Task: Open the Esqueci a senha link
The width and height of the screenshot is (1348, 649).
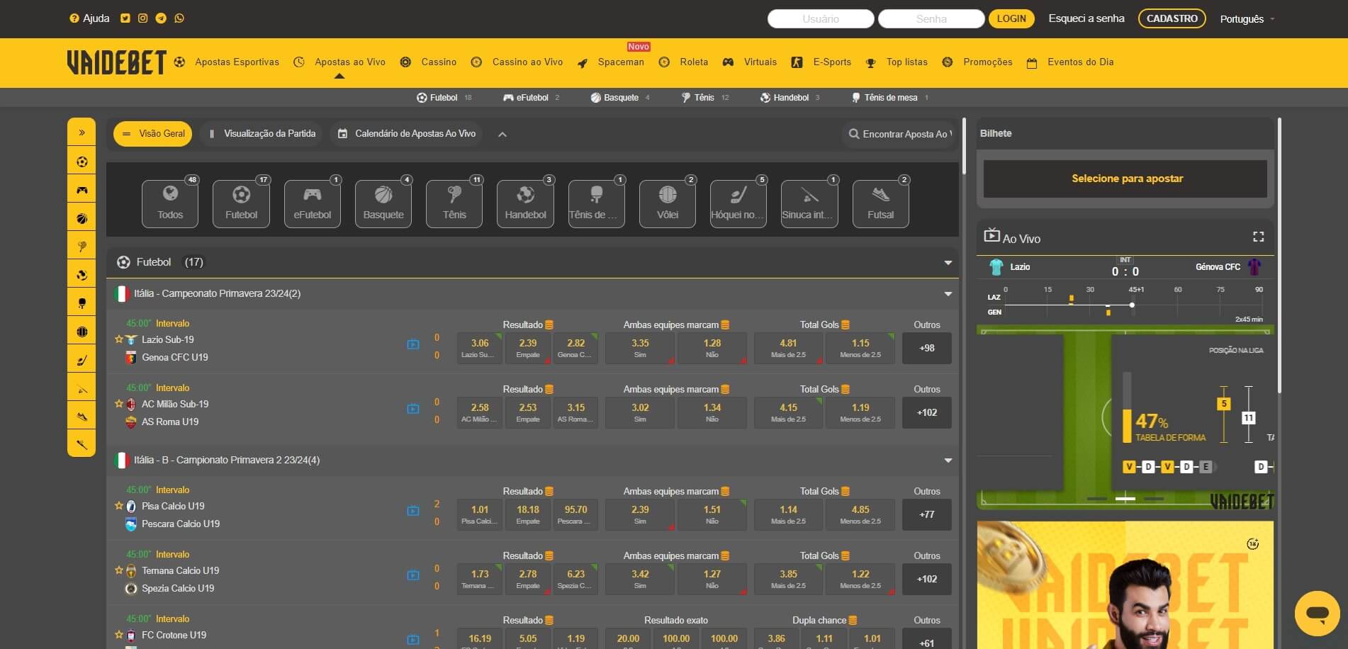Action: point(1086,18)
